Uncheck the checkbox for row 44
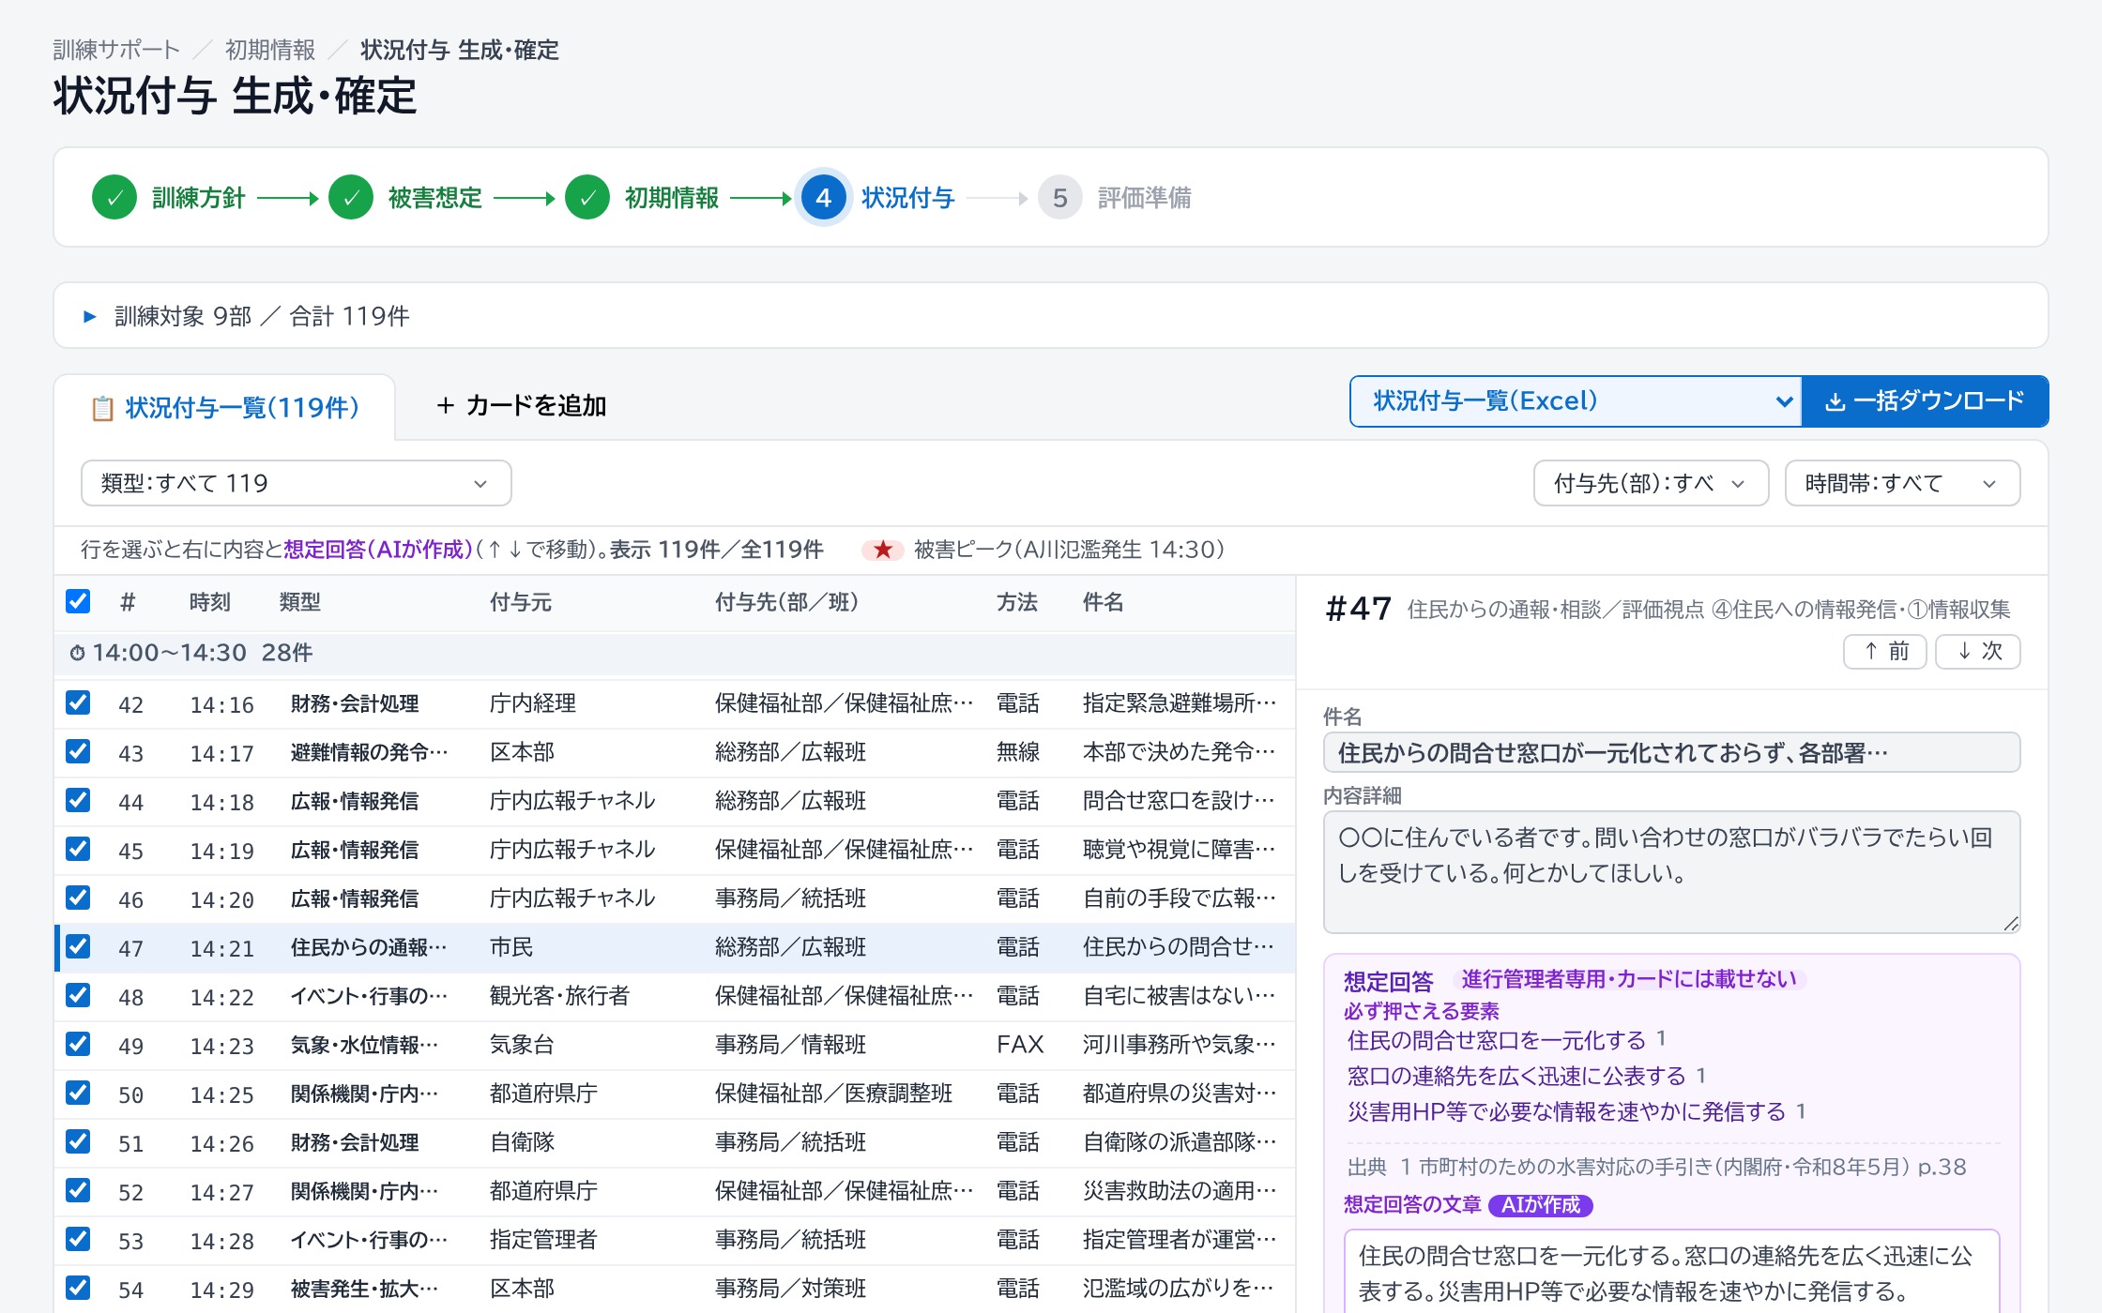The height and width of the screenshot is (1313, 2102). 78,800
